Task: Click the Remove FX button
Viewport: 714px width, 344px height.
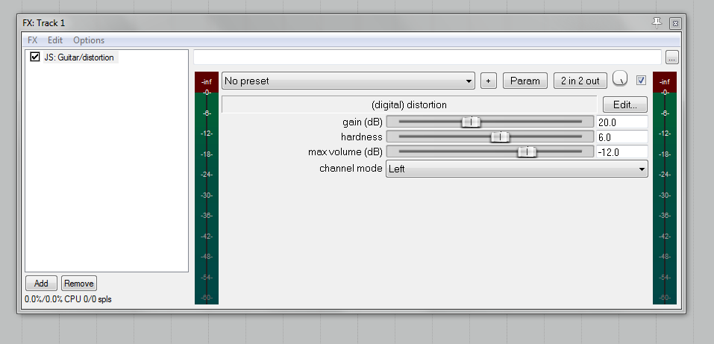Action: (x=79, y=283)
